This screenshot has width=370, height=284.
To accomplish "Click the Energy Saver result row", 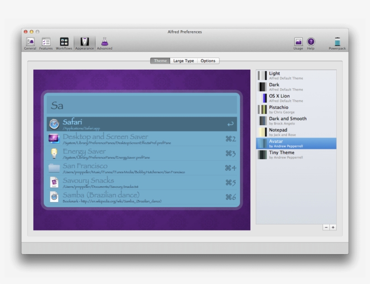I will pos(142,153).
